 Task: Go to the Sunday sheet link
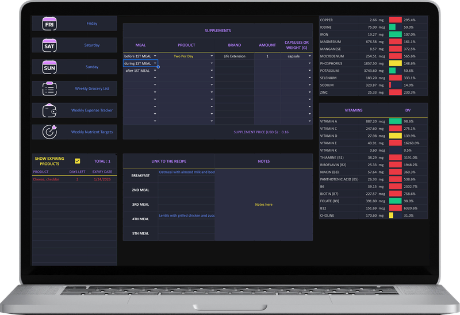pyautogui.click(x=92, y=67)
